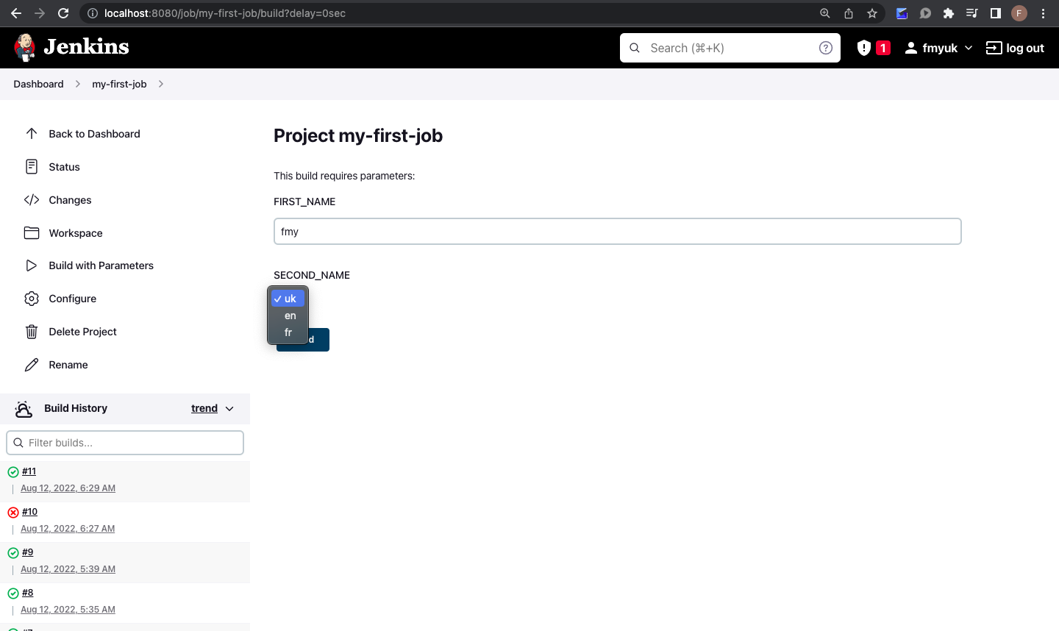The image size is (1059, 631).
Task: Open build #11 link
Action: [29, 471]
